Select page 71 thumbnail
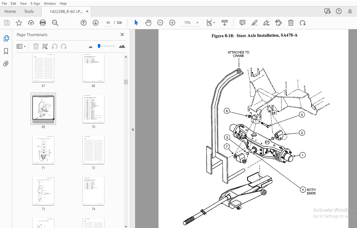The image size is (357, 228). click(x=43, y=150)
